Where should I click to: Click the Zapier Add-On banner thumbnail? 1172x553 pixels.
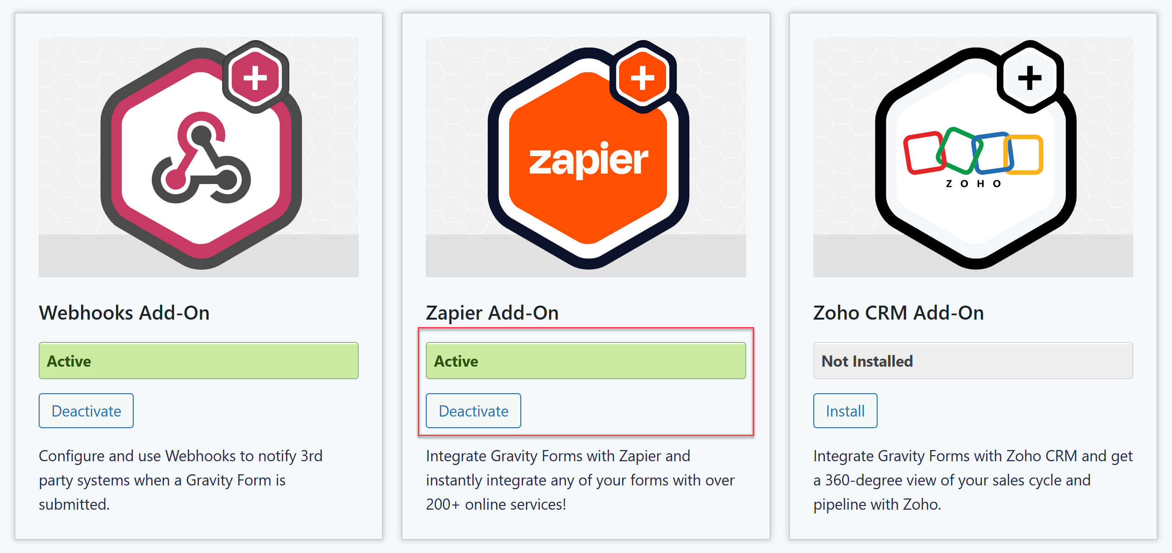(586, 157)
